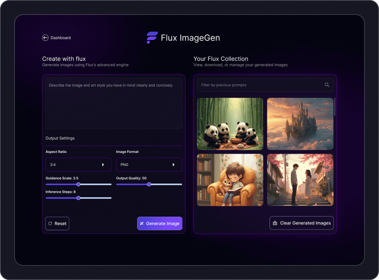Click the wand icon on Generate Image button

pos(142,223)
